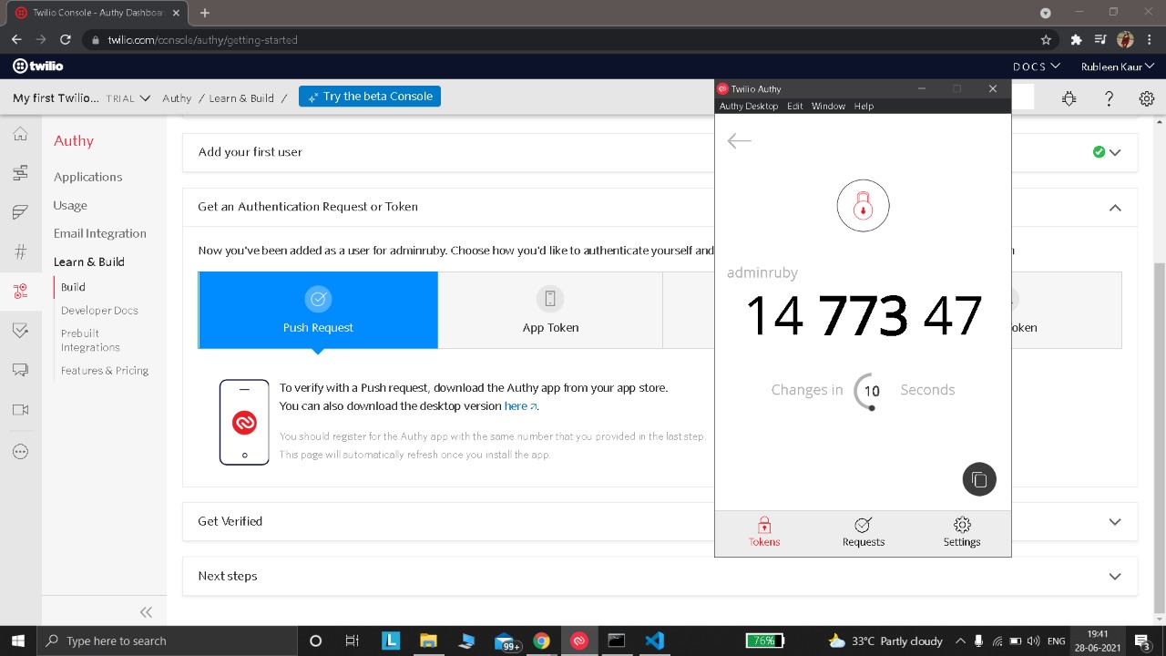Viewport: 1166px width, 656px height.
Task: Click the Twilio logo in header
Action: pyautogui.click(x=37, y=66)
